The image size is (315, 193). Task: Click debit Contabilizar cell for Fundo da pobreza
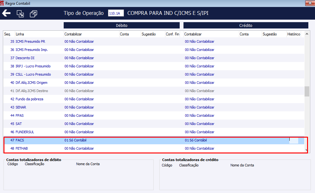(x=79, y=99)
